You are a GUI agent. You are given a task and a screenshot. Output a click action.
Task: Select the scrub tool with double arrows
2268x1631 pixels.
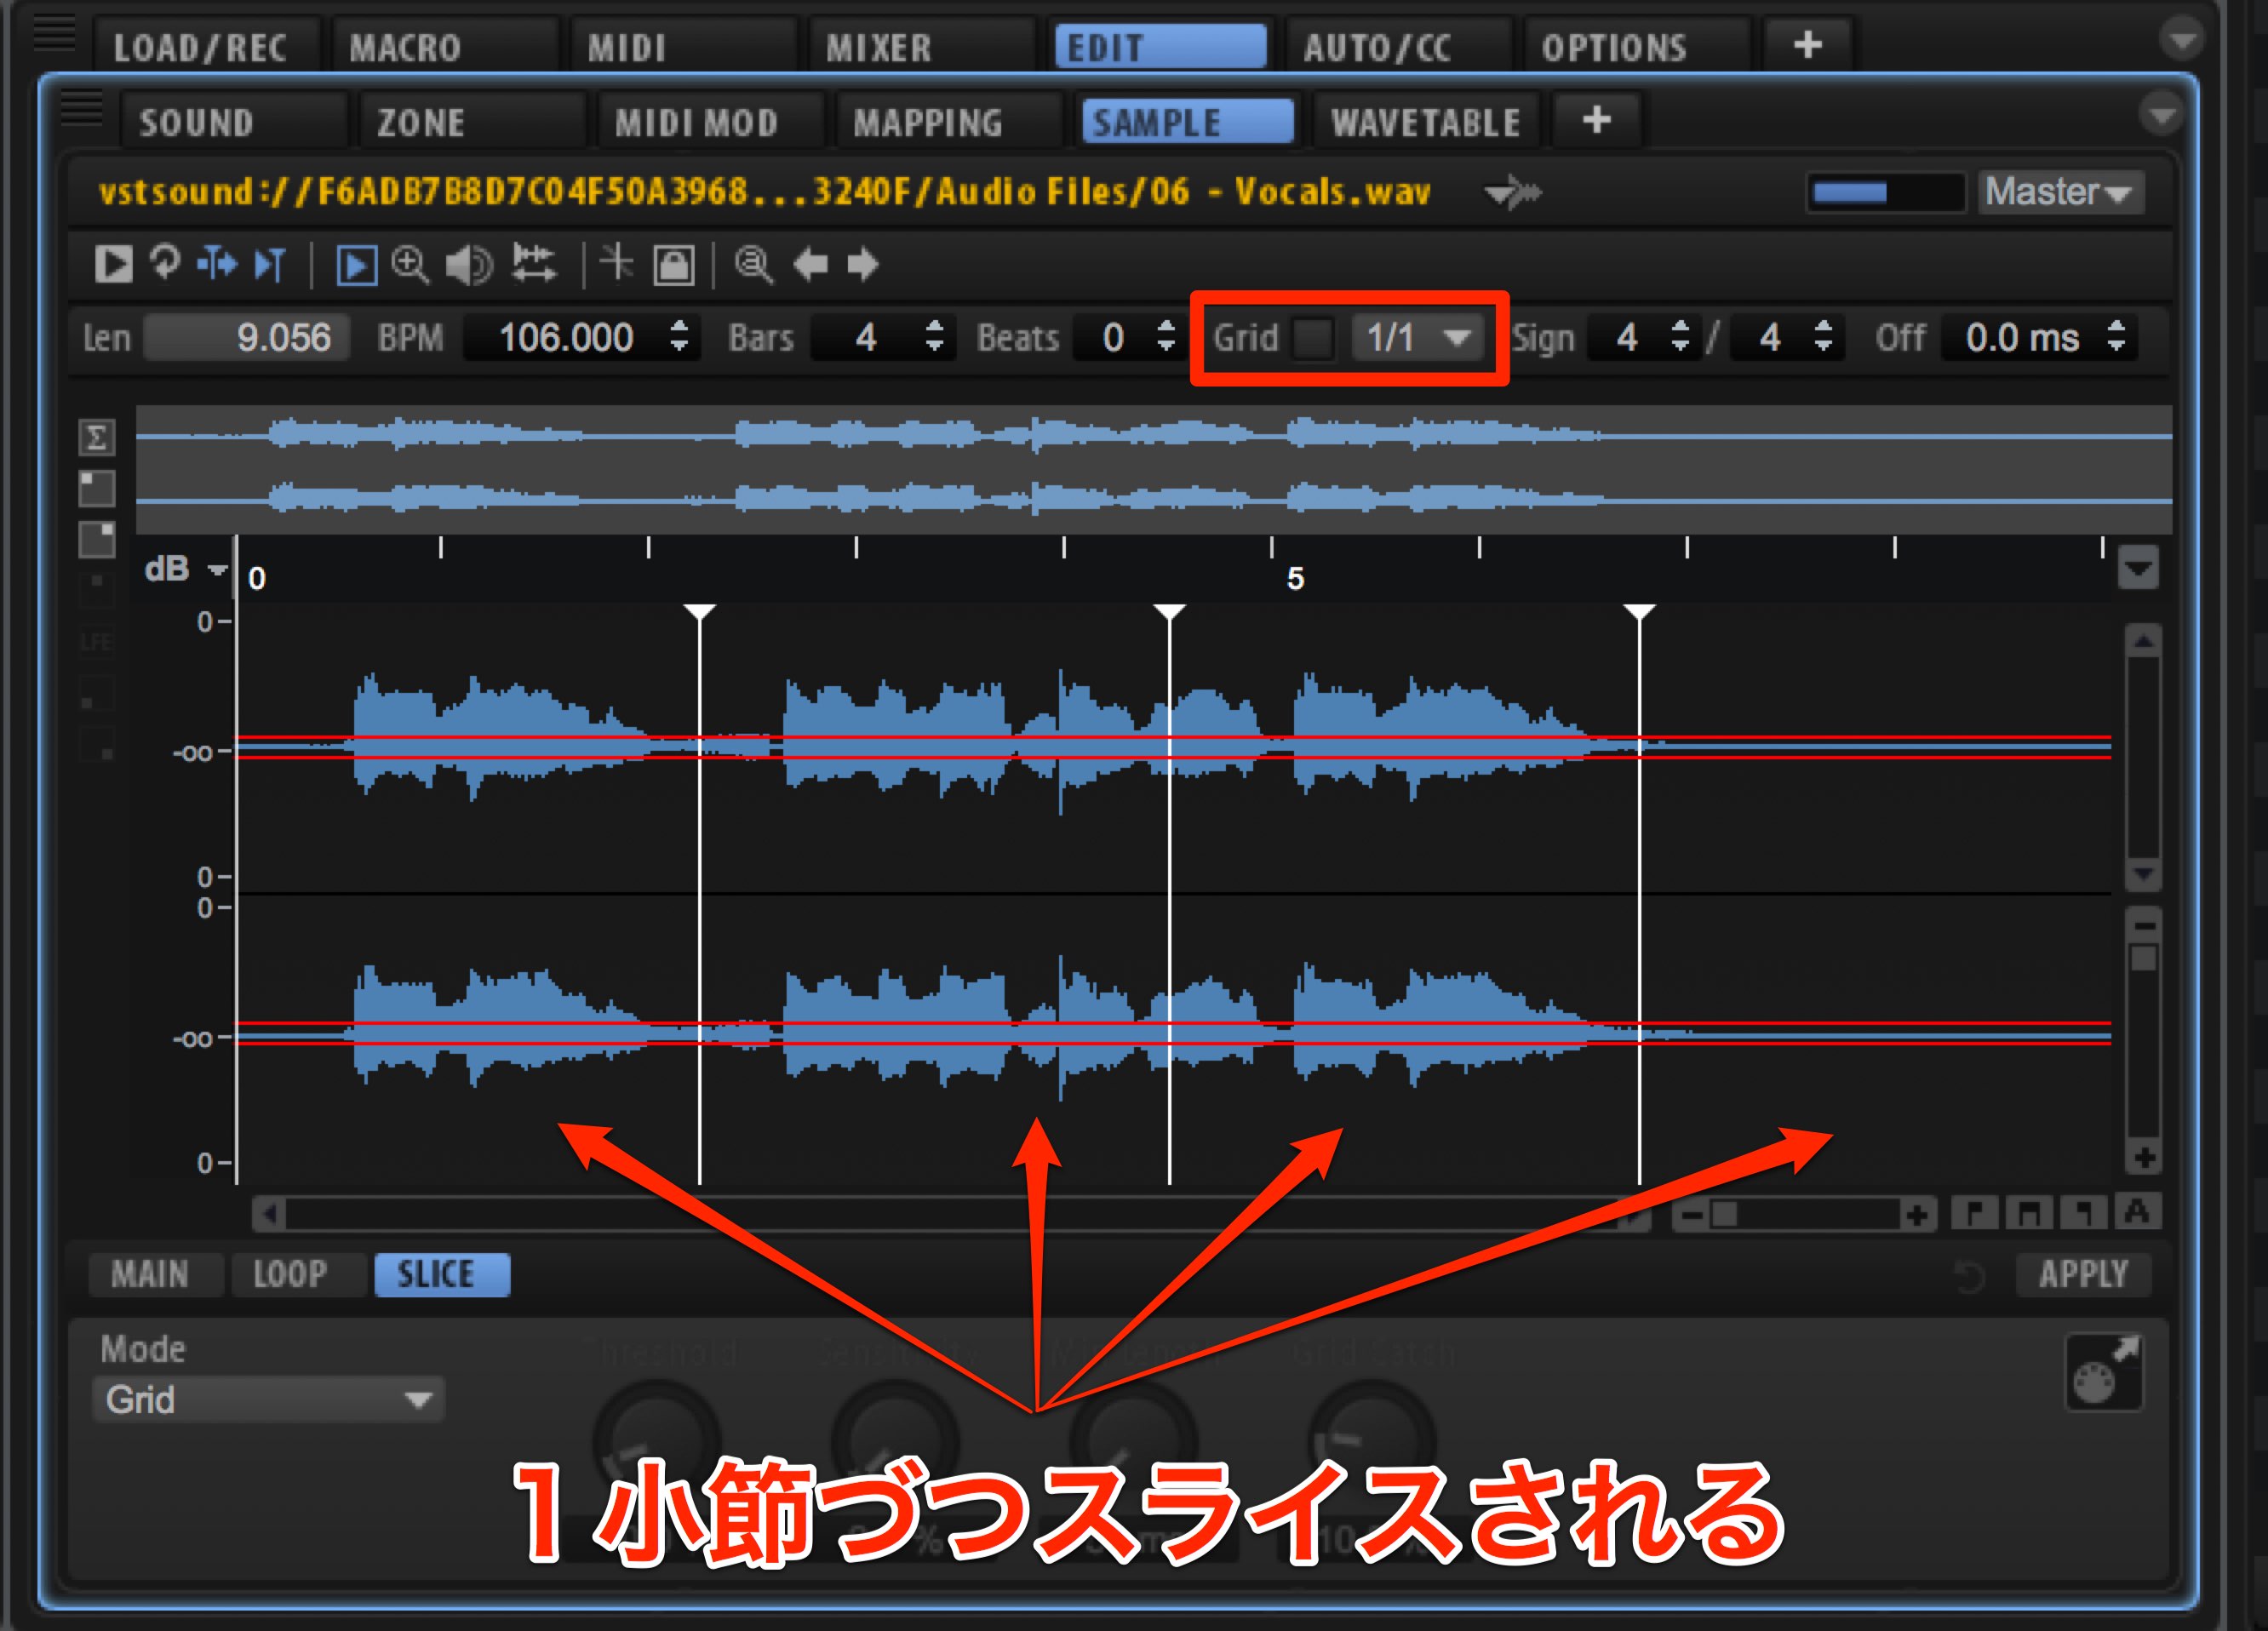[x=533, y=265]
